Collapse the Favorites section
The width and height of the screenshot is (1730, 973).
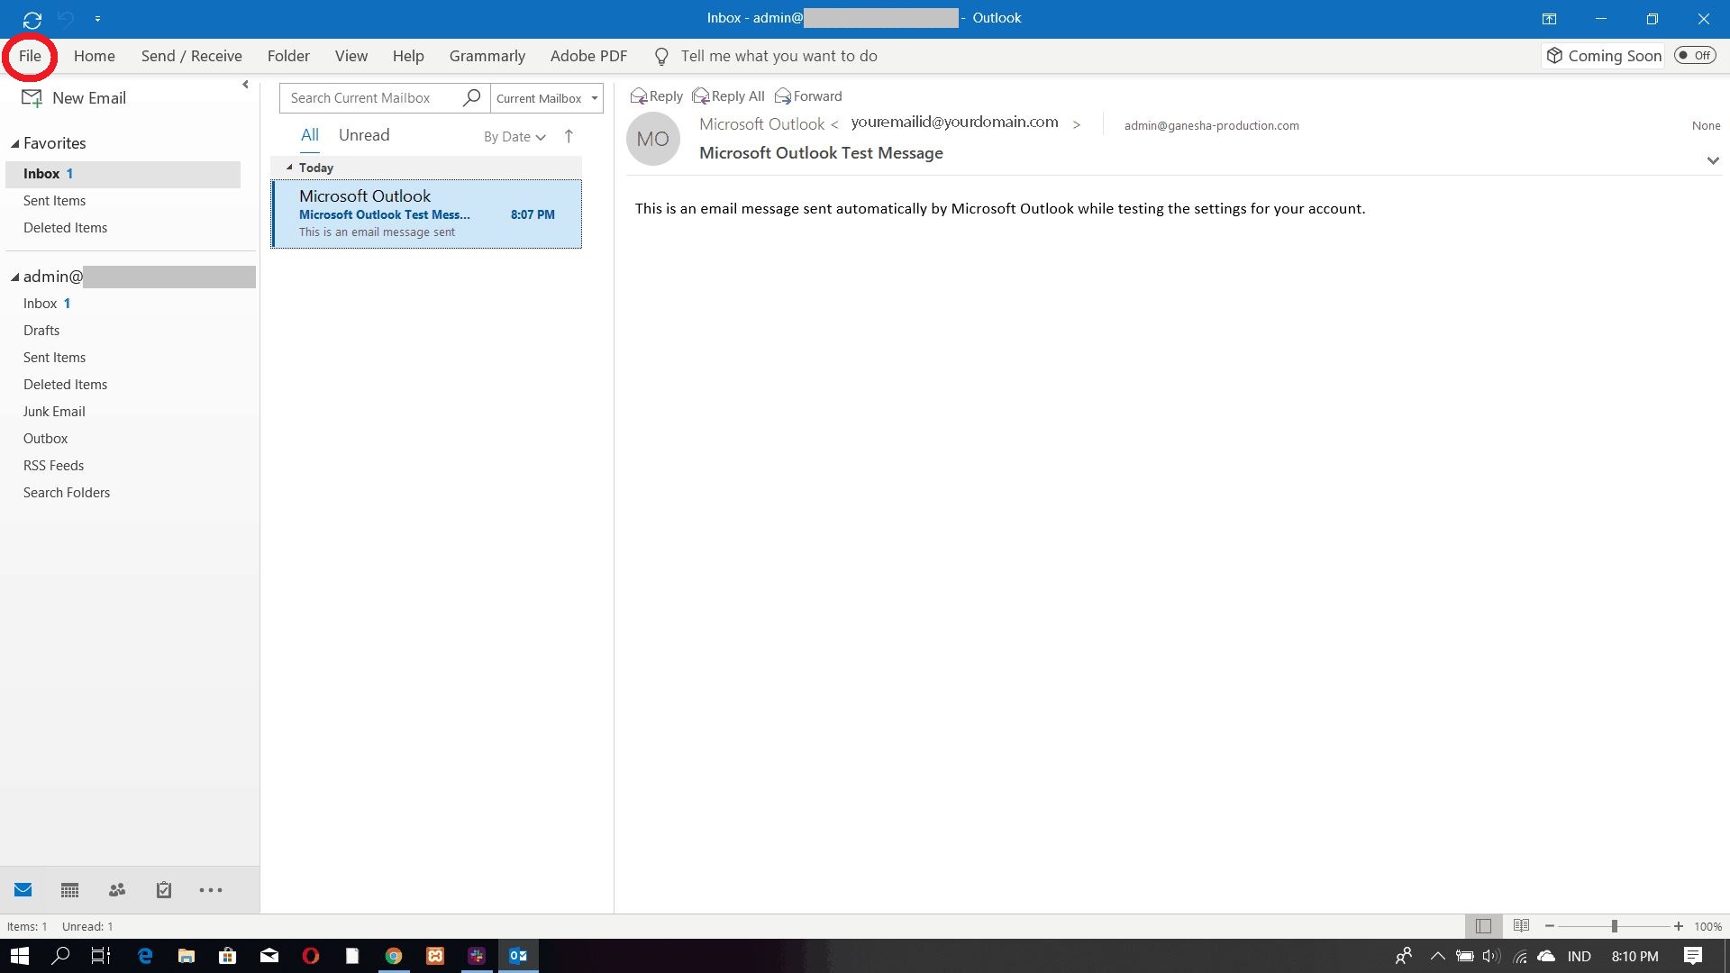tap(15, 144)
